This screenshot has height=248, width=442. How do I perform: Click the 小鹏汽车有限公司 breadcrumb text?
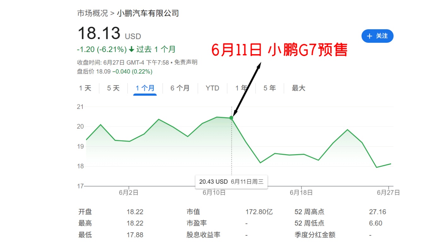coord(148,13)
